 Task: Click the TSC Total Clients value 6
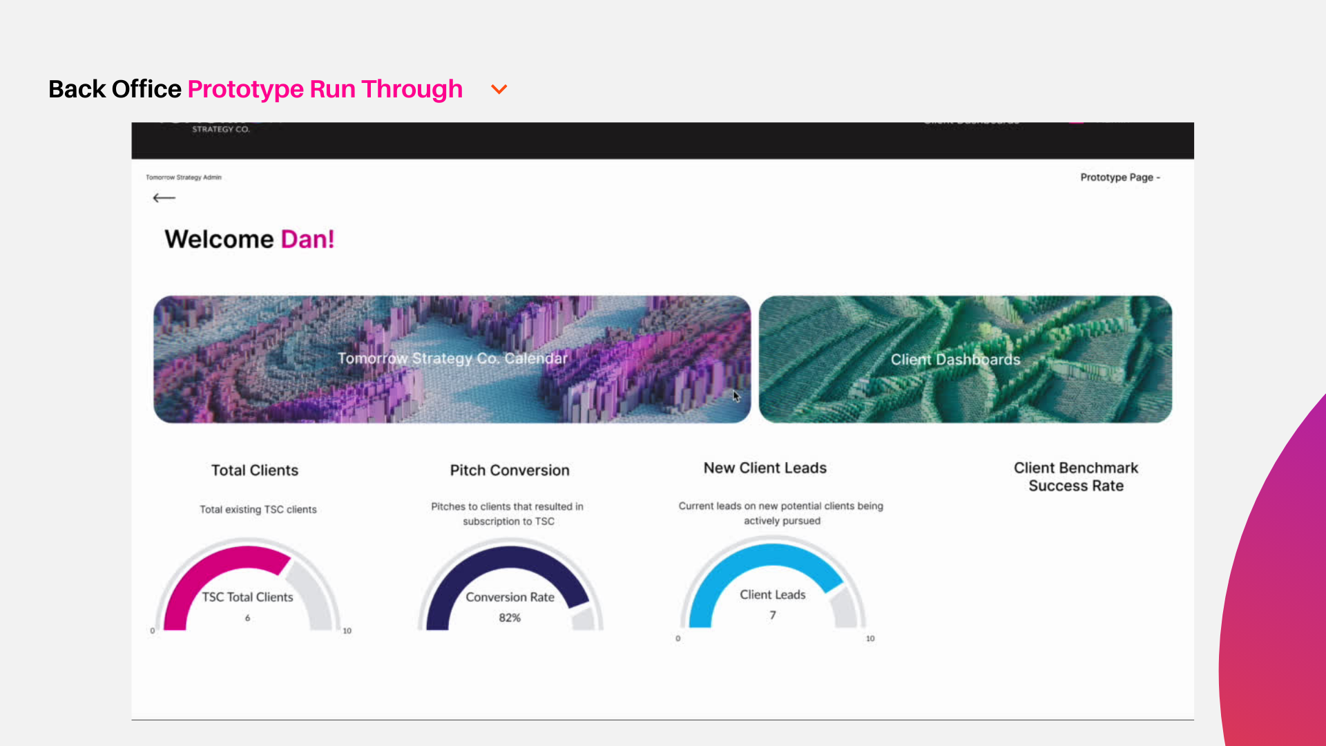(x=247, y=618)
